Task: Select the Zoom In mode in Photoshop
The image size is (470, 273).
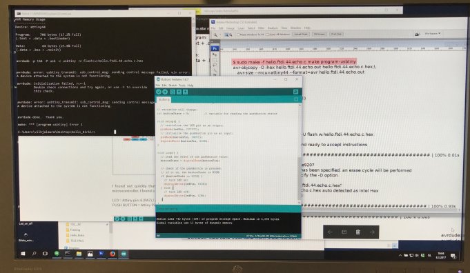Action: 226,34
